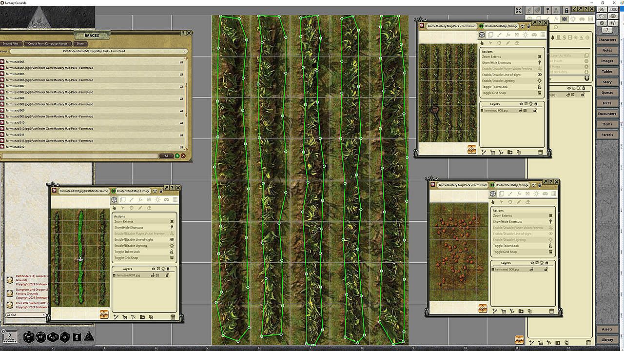Add folder layer in farmstead 007 window
The image size is (624, 351).
(142, 317)
